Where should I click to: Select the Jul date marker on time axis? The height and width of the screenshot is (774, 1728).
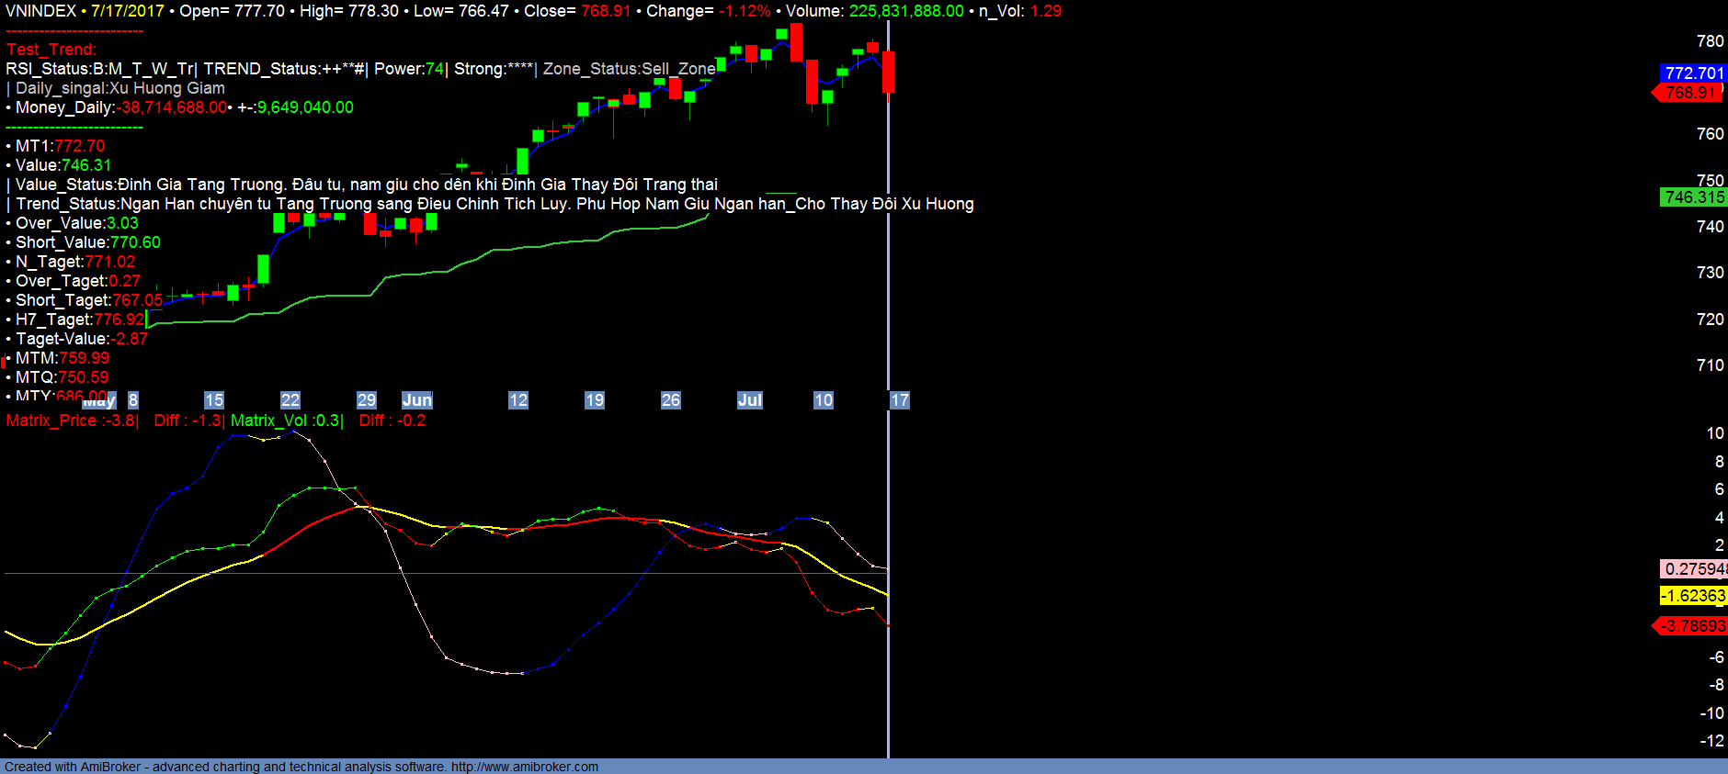coord(749,400)
